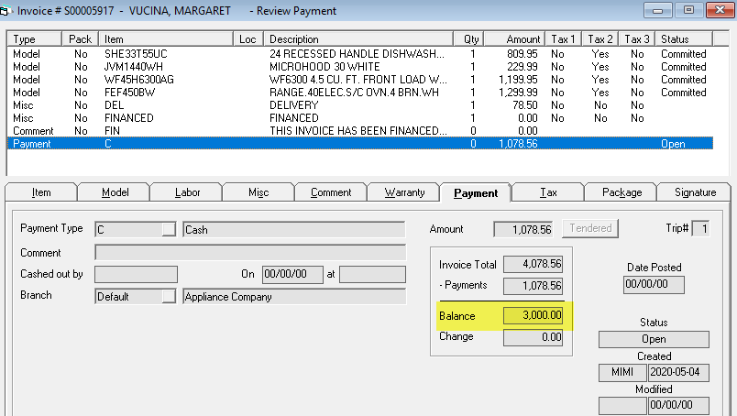Screen dimensions: 737x416
Task: Click the Payment Type code field
Action: click(128, 229)
